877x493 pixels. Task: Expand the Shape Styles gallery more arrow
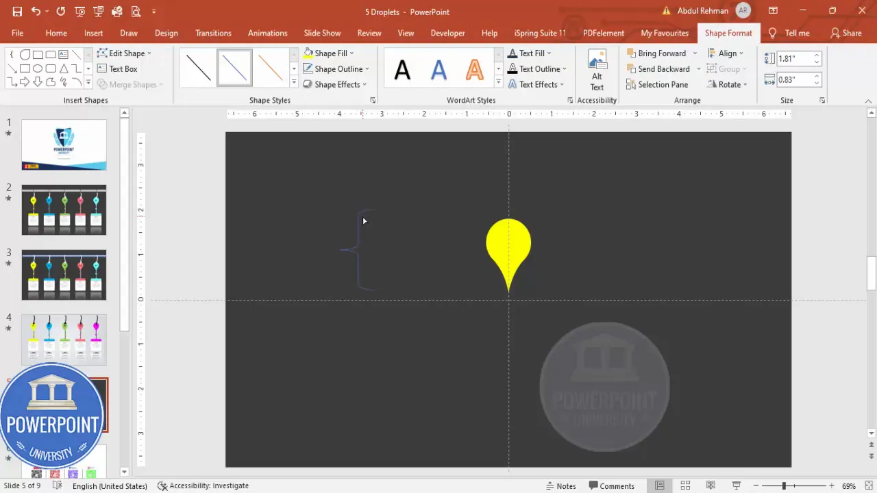coord(294,82)
